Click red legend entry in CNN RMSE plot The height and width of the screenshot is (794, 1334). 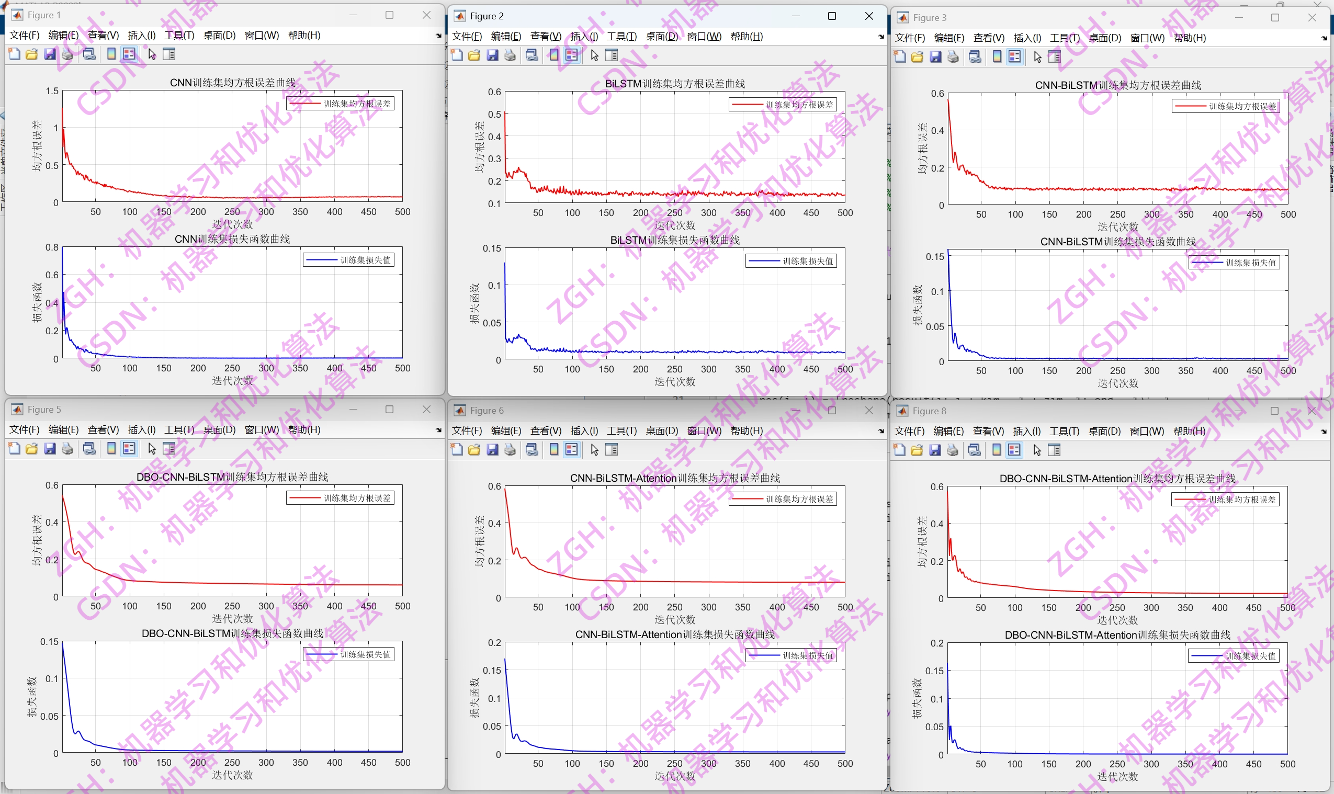point(341,103)
